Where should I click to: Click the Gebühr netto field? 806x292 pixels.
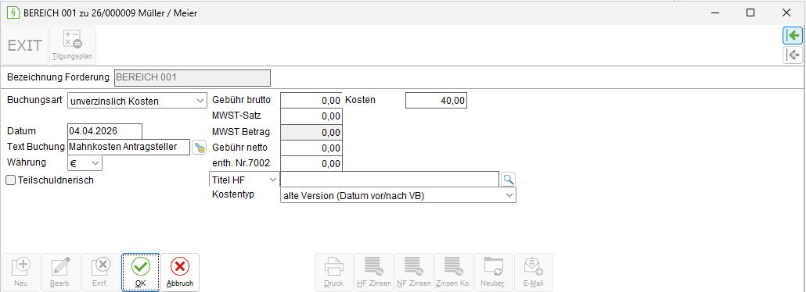click(311, 148)
